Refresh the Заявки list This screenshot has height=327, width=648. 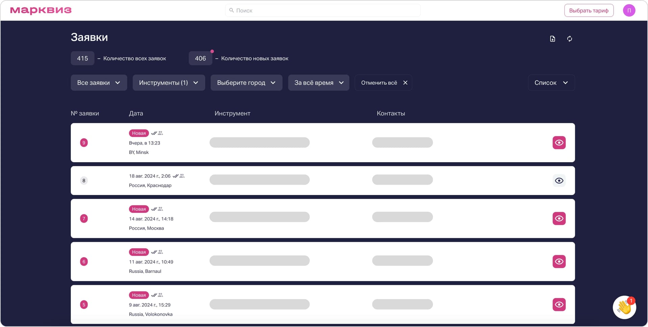tap(570, 39)
